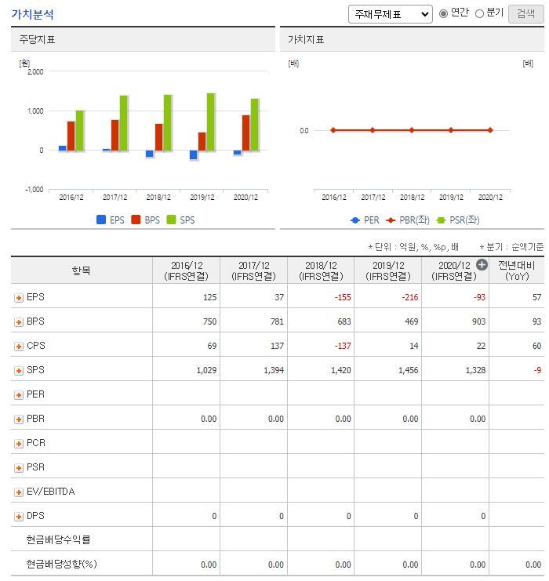This screenshot has height=581, width=549.
Task: Open the 주재무제표 dropdown
Action: coord(391,14)
